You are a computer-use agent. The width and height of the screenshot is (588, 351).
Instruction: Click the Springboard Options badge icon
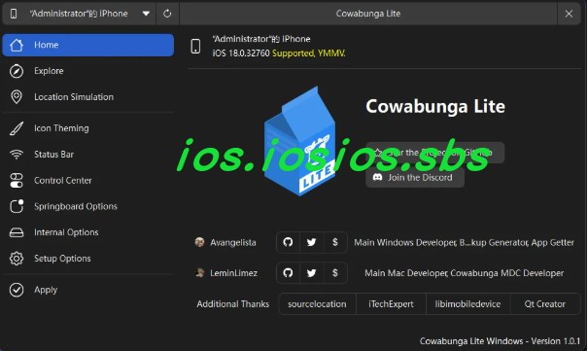coord(17,206)
